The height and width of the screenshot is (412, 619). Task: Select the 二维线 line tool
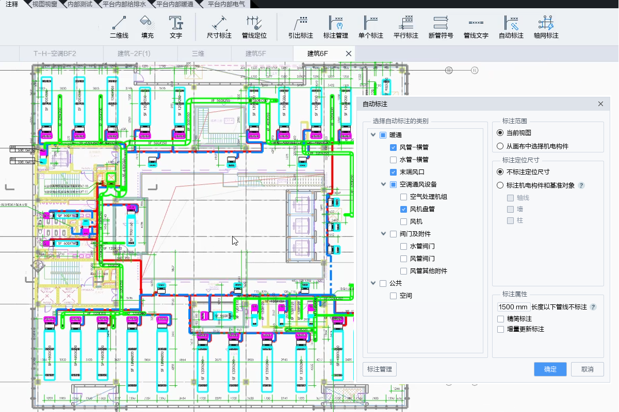tap(119, 27)
